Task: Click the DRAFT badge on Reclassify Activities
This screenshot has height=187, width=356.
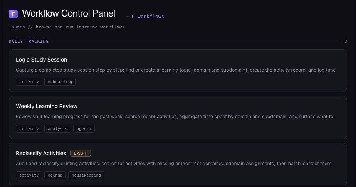Action: pos(81,153)
